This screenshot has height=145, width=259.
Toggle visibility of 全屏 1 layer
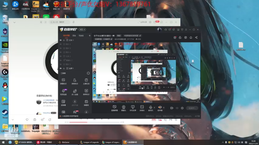point(61,68)
